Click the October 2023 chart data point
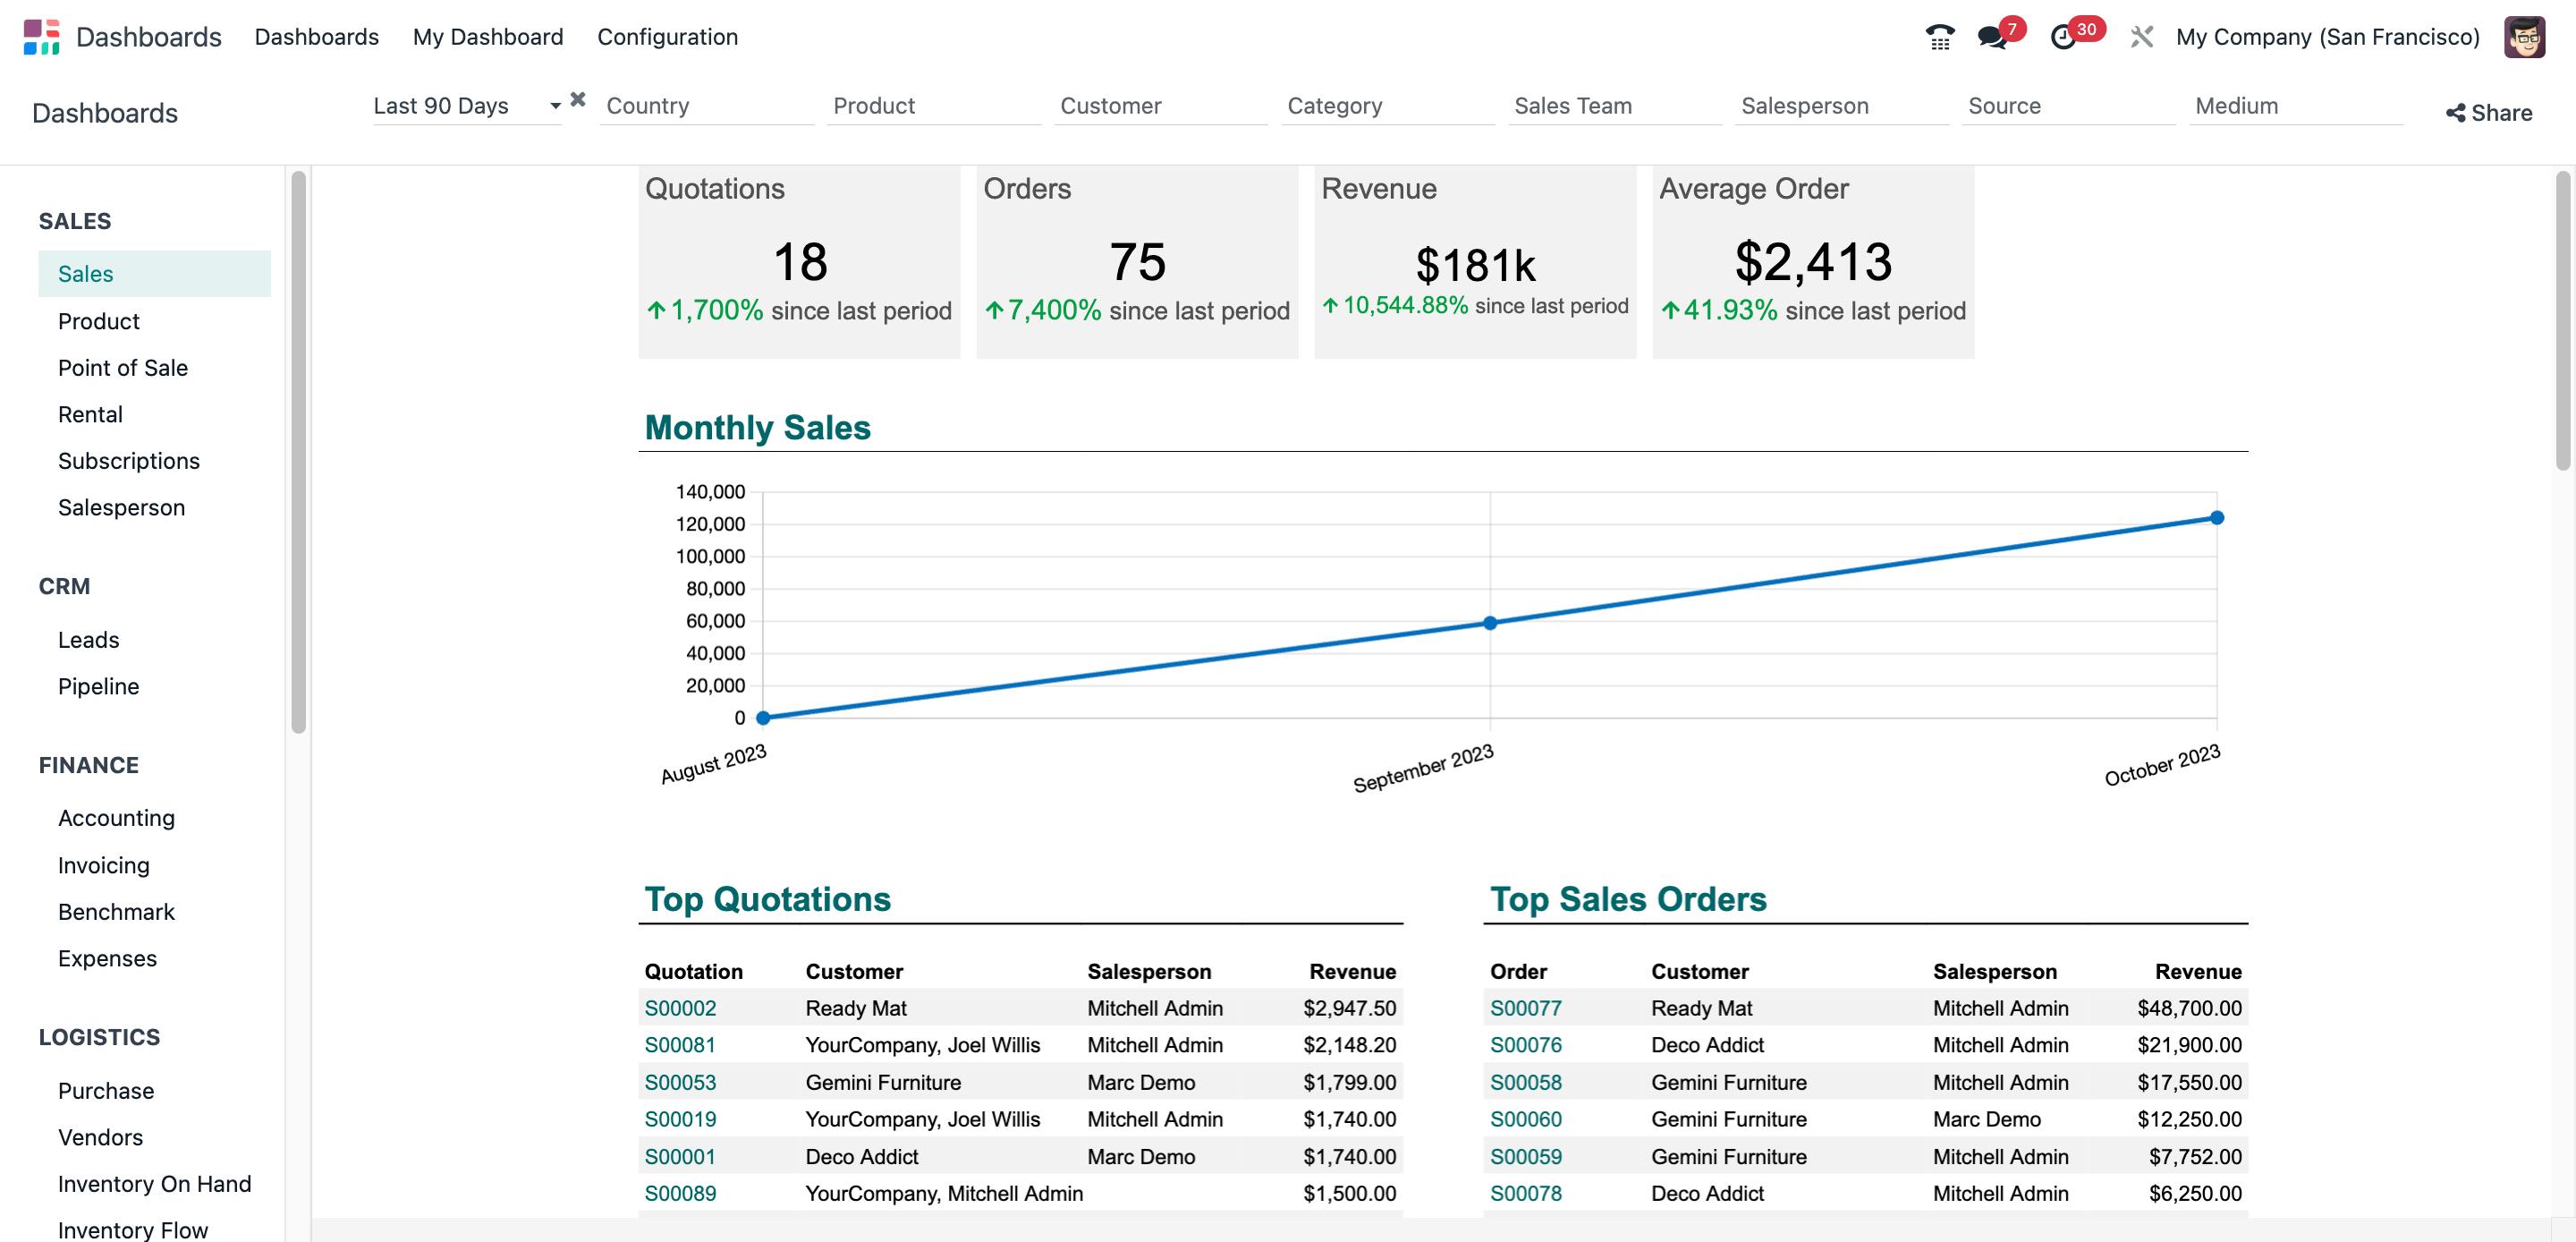Viewport: 2576px width, 1242px height. click(x=2217, y=517)
